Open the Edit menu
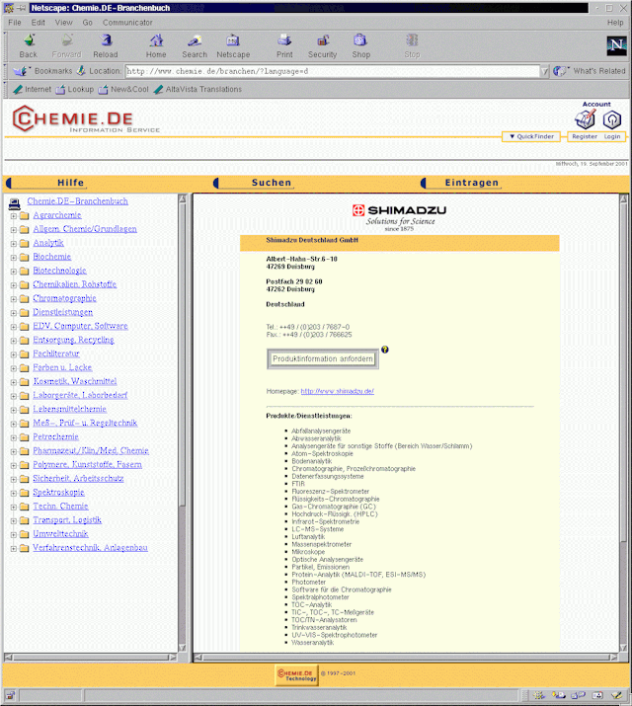 pos(39,23)
